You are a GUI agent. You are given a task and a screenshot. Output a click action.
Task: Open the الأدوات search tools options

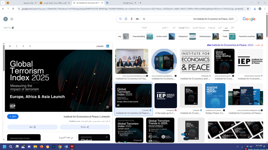tap(144, 28)
